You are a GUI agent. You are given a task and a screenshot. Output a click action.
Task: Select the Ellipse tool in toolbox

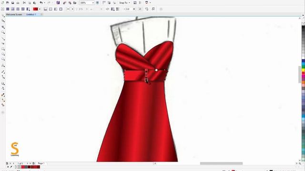point(3,54)
